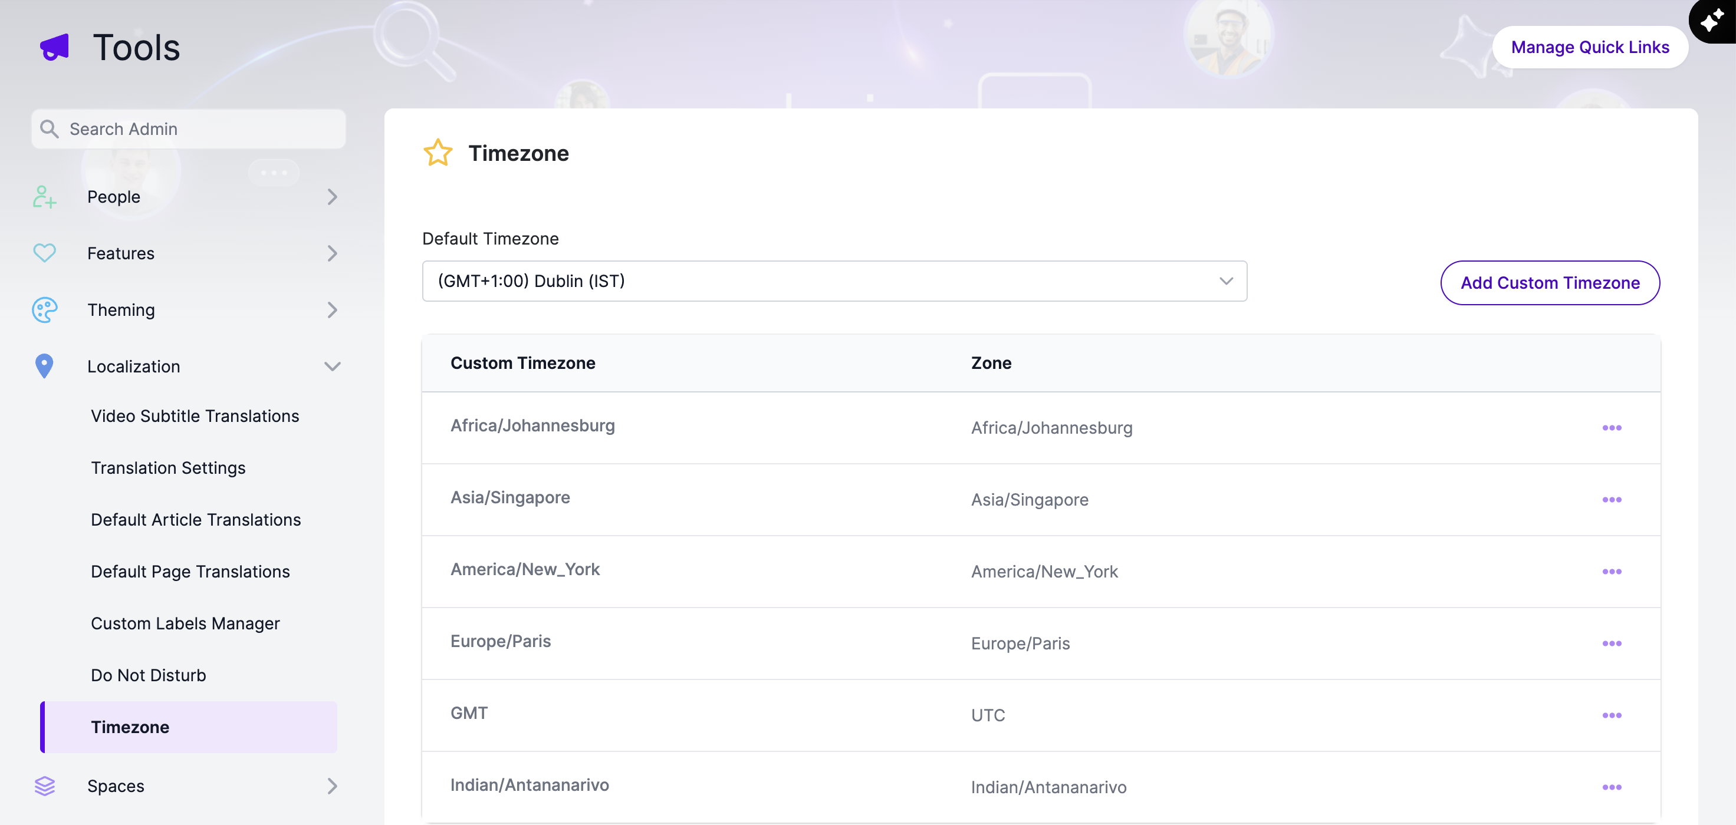Open the actions menu for GMT row
1736x825 pixels.
[1612, 715]
